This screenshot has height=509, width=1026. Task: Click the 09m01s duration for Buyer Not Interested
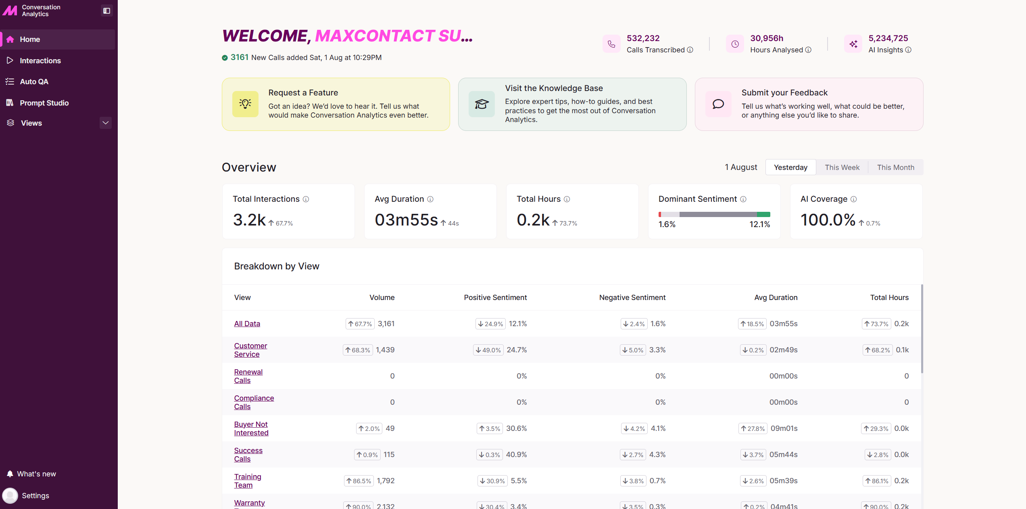pyautogui.click(x=784, y=428)
